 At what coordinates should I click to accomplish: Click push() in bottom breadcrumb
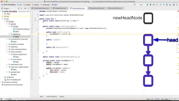[62, 97]
